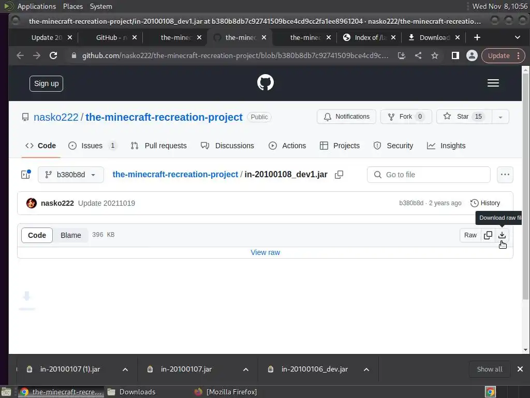The height and width of the screenshot is (398, 530).
Task: Close the Update 20 tab
Action: point(70,37)
